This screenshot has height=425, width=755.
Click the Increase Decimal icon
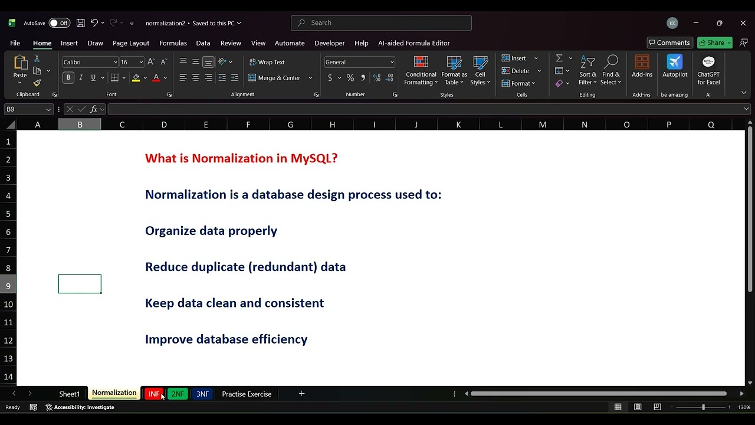point(377,78)
